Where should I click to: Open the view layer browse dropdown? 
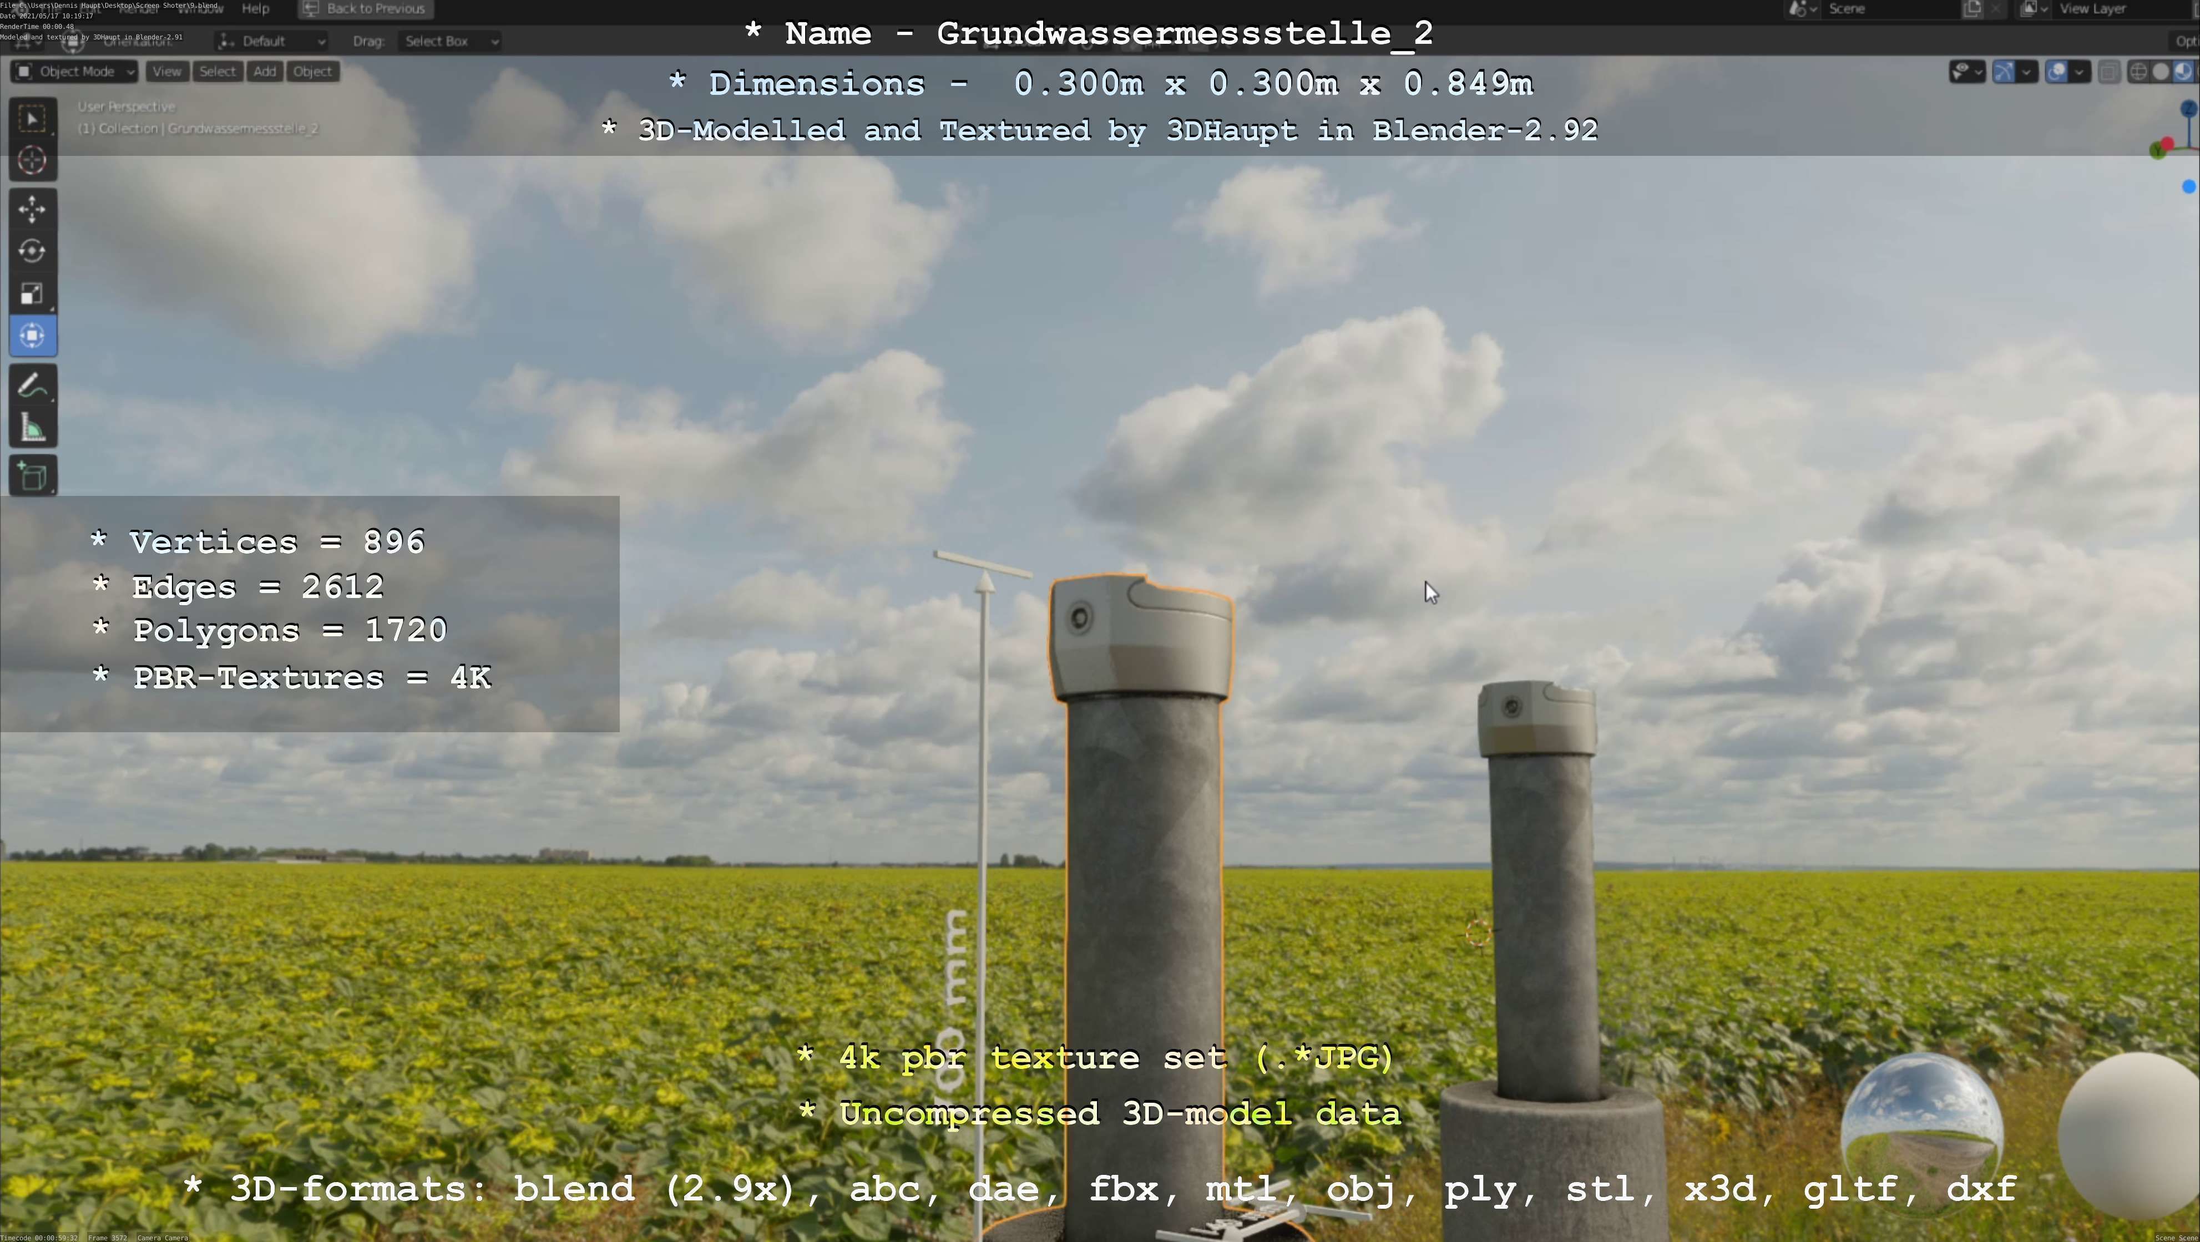click(2034, 9)
